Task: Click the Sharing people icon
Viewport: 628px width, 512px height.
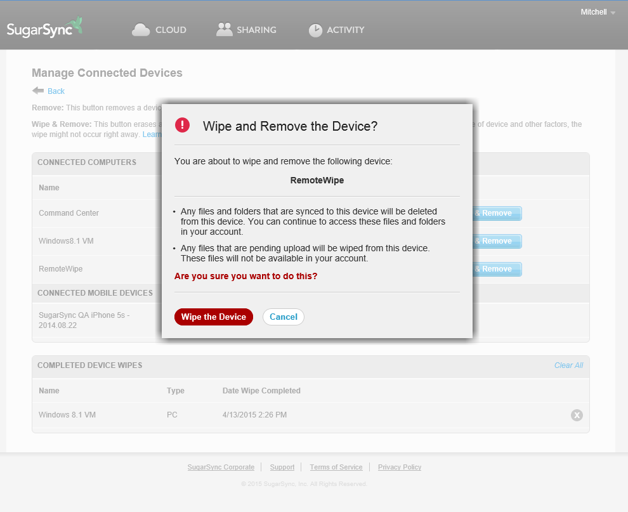Action: (223, 29)
